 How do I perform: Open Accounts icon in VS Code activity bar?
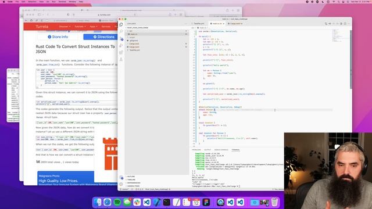pyautogui.click(x=121, y=178)
